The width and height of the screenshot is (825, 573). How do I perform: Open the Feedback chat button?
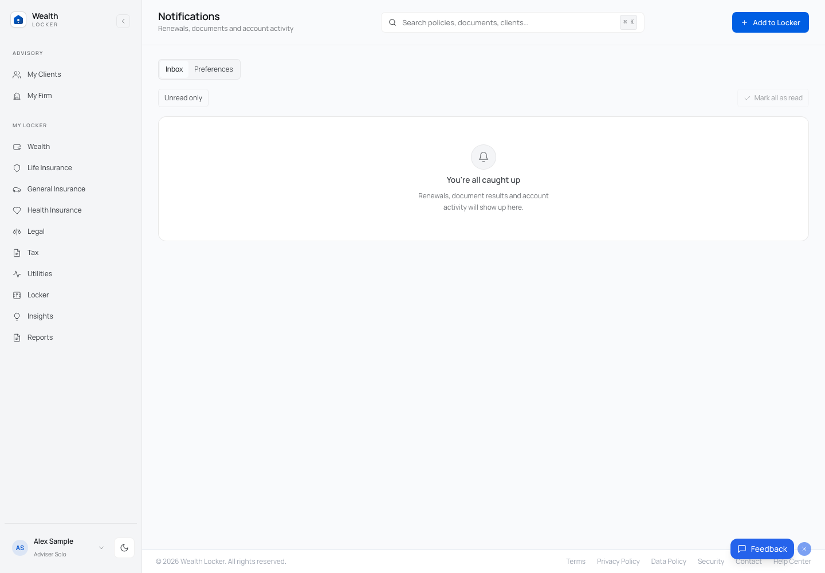click(x=762, y=549)
